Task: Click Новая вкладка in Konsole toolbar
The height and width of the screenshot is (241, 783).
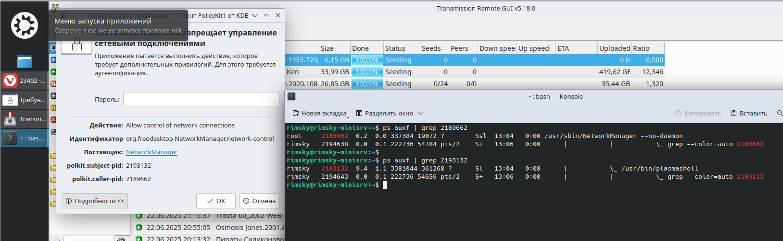Action: pyautogui.click(x=320, y=113)
